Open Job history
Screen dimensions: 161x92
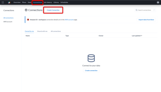coord(48,2)
